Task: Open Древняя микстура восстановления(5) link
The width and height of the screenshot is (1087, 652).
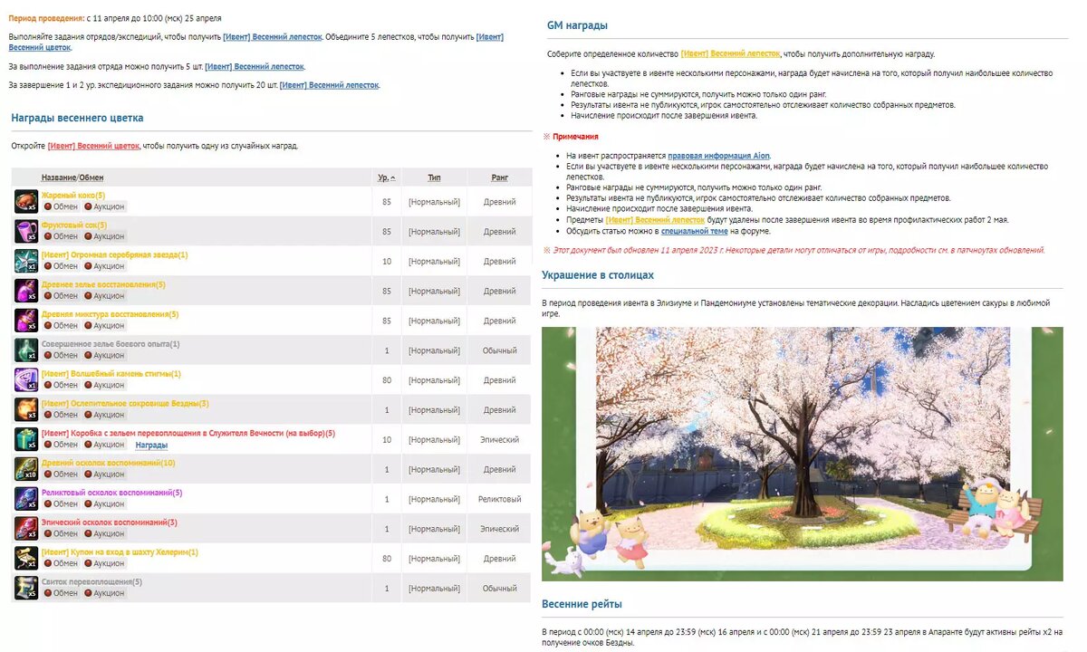Action: (111, 314)
